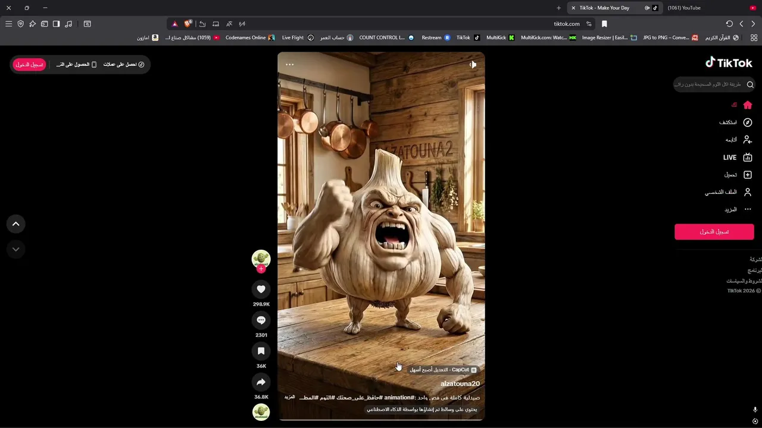Viewport: 762px width, 428px height.
Task: Open Company (الشركة) footer link
Action: tap(755, 259)
